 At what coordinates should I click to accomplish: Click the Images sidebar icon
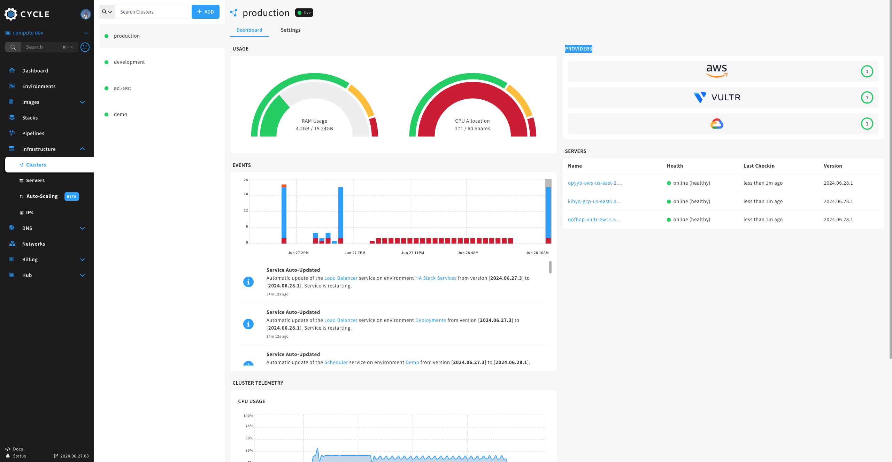[x=11, y=102]
